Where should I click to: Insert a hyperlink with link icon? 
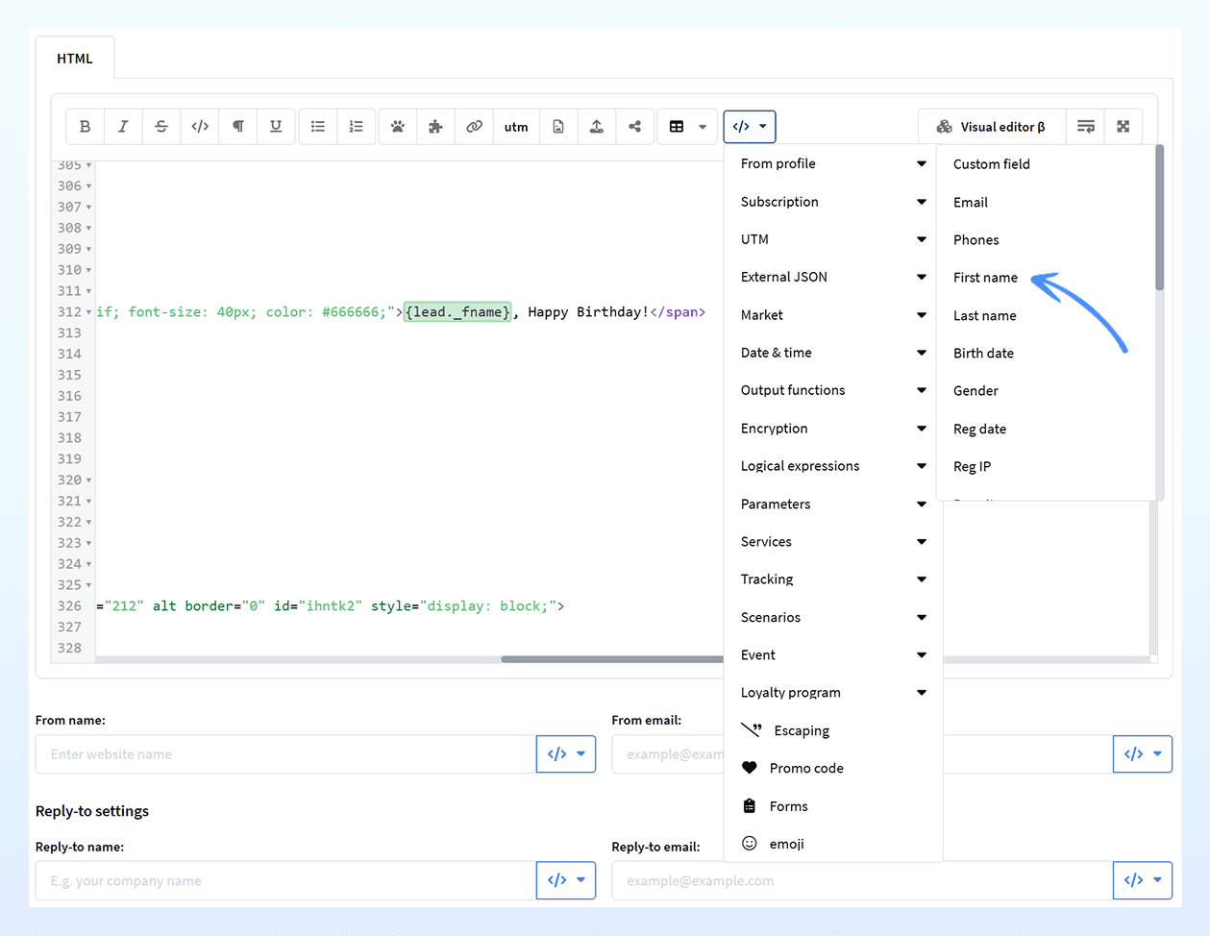pyautogui.click(x=475, y=127)
